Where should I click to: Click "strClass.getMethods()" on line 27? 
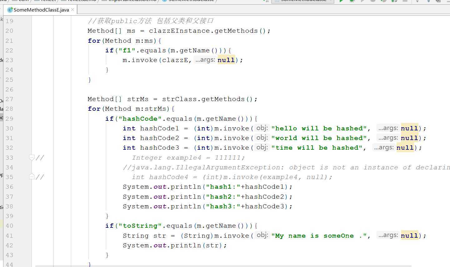point(208,99)
